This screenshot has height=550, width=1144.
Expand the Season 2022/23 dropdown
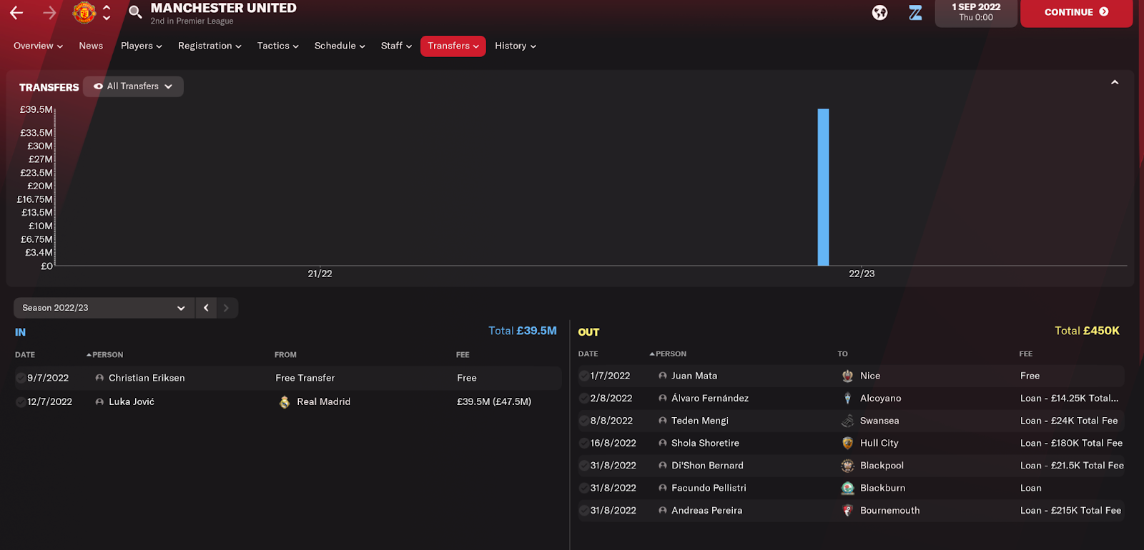click(x=104, y=308)
